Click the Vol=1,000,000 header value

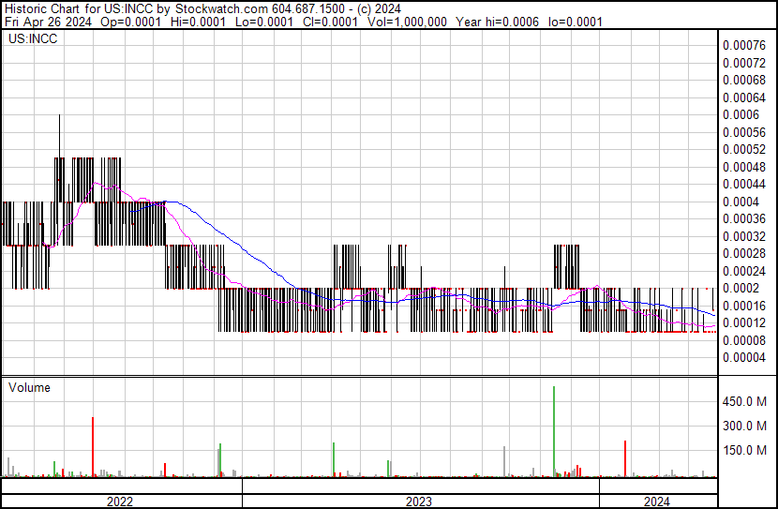[x=407, y=22]
